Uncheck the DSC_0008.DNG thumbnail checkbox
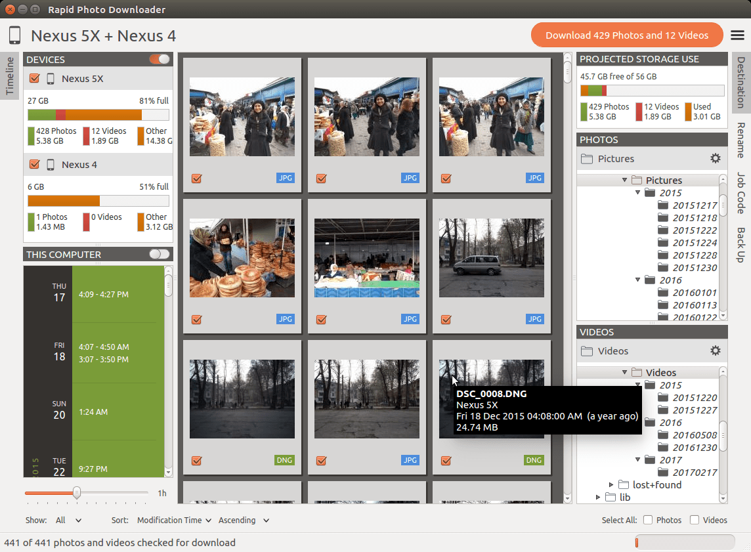Image resolution: width=751 pixels, height=552 pixels. tap(446, 461)
